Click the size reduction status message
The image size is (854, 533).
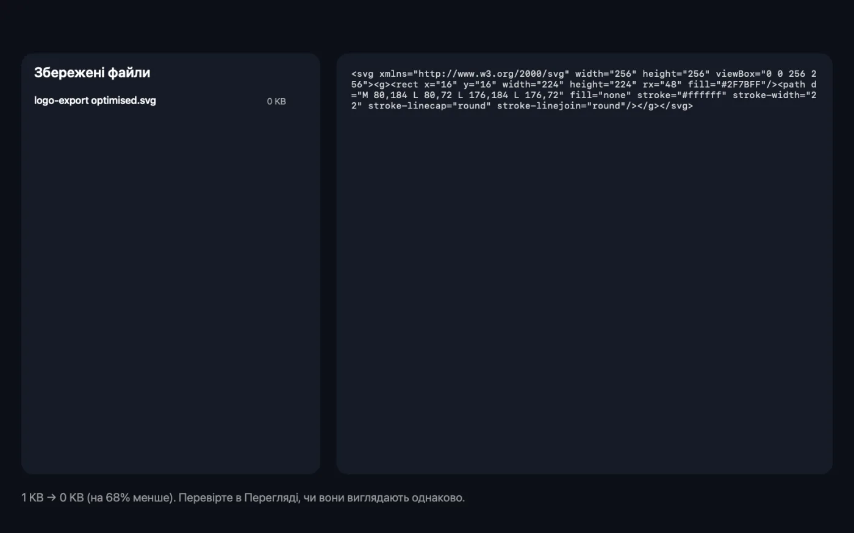243,498
